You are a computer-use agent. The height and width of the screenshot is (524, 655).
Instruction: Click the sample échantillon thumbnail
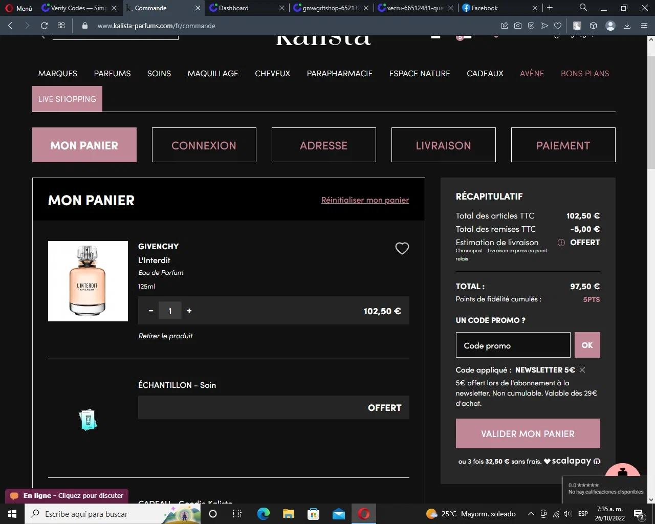[88, 420]
